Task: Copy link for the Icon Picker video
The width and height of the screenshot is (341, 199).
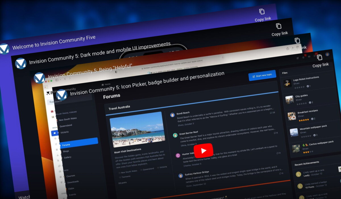Action: (x=320, y=61)
